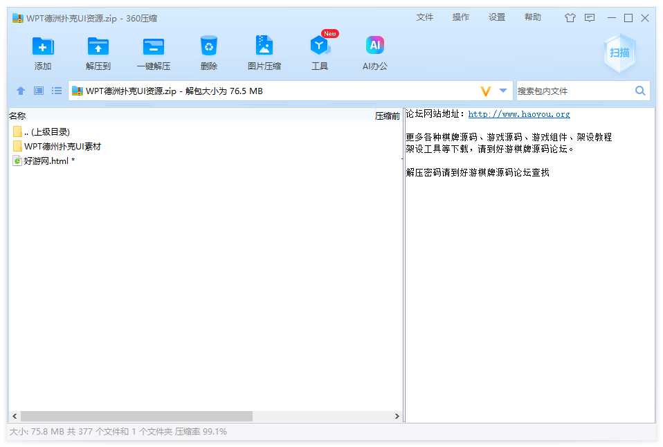Click the address bar archive path text
663x447 pixels.
[174, 91]
